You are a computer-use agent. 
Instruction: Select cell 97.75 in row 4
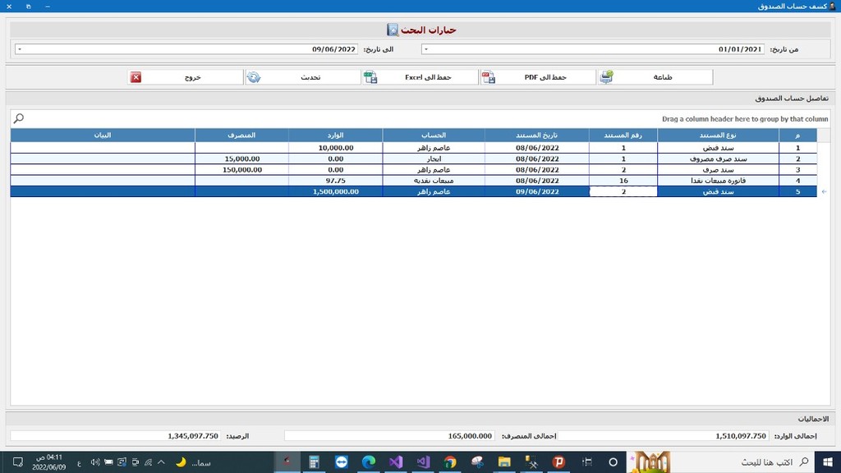coord(335,181)
